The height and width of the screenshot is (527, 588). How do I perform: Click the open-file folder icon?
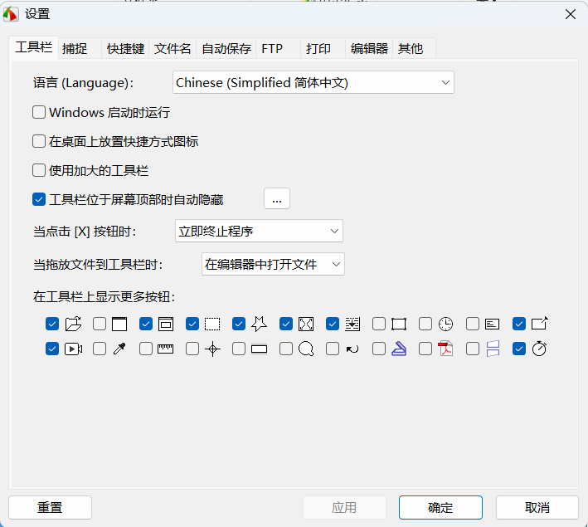click(73, 324)
